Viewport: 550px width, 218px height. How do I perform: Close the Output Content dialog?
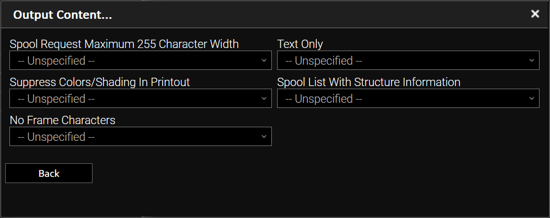tap(535, 14)
